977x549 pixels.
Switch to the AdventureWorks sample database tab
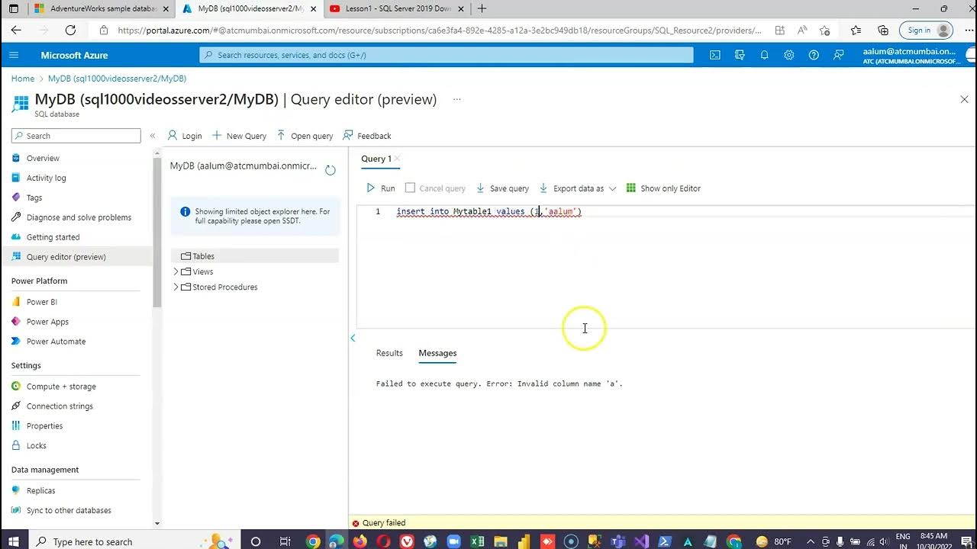pyautogui.click(x=102, y=9)
